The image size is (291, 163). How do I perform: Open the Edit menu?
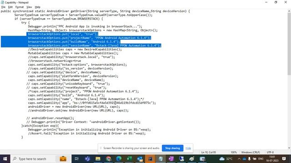tap(10, 7)
